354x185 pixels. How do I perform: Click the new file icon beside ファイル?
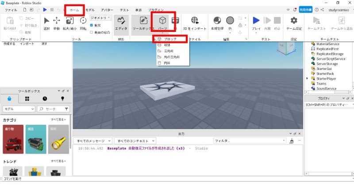pos(25,10)
